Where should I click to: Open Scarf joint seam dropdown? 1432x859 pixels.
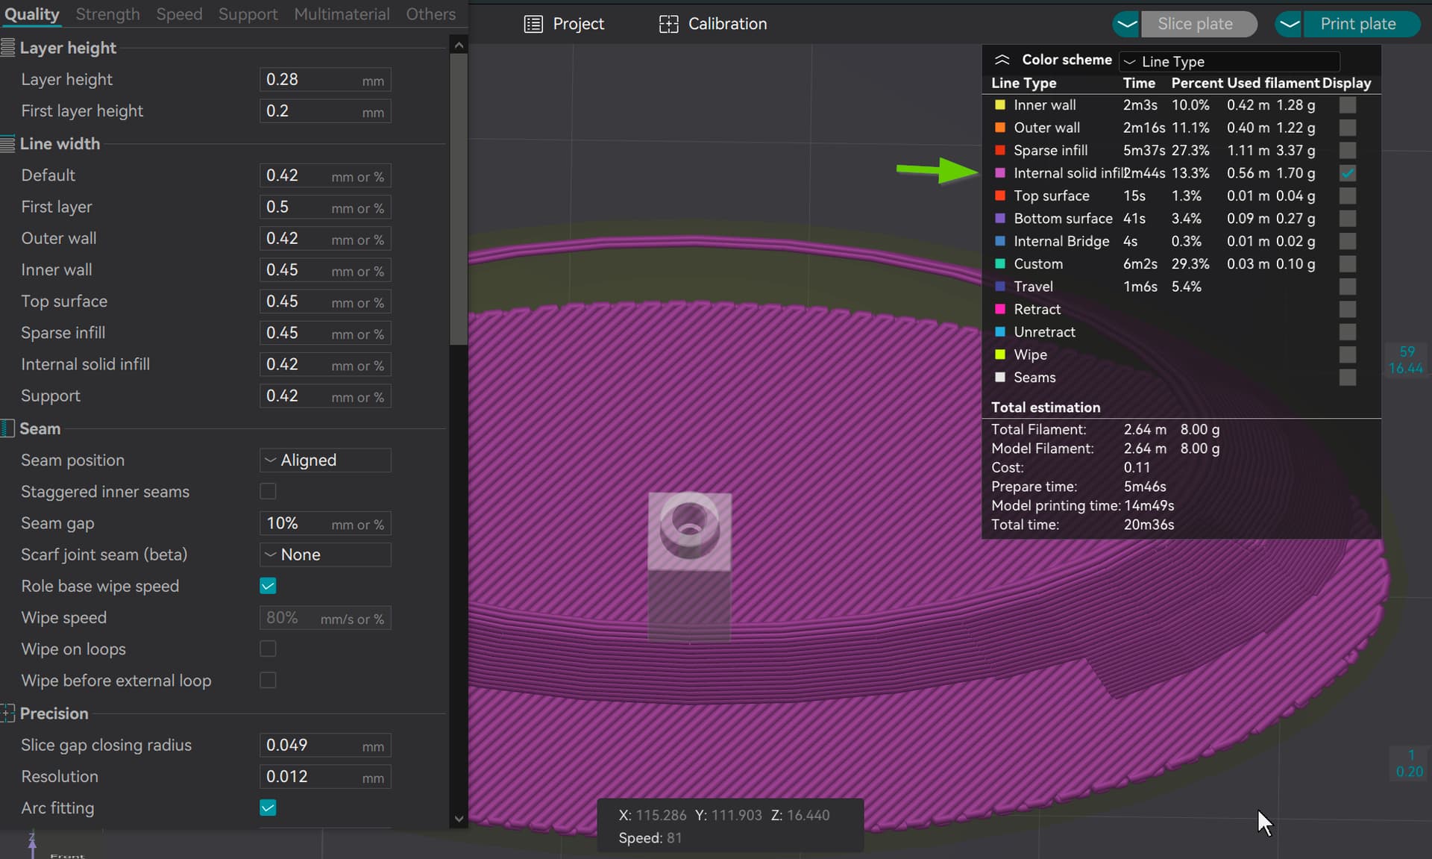pos(325,555)
